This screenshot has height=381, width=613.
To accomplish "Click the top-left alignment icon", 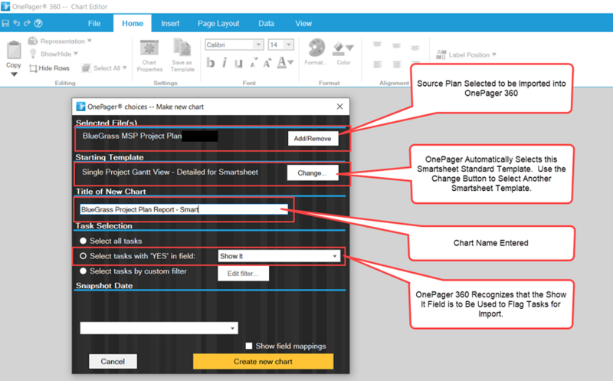I will coord(377,45).
